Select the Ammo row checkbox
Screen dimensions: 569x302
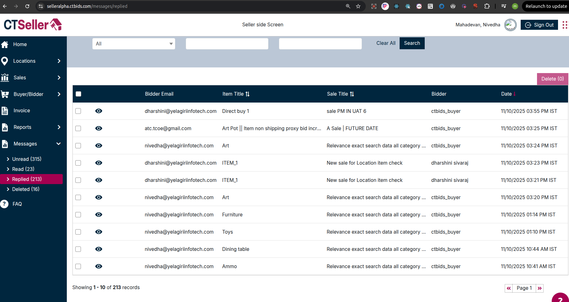click(78, 266)
